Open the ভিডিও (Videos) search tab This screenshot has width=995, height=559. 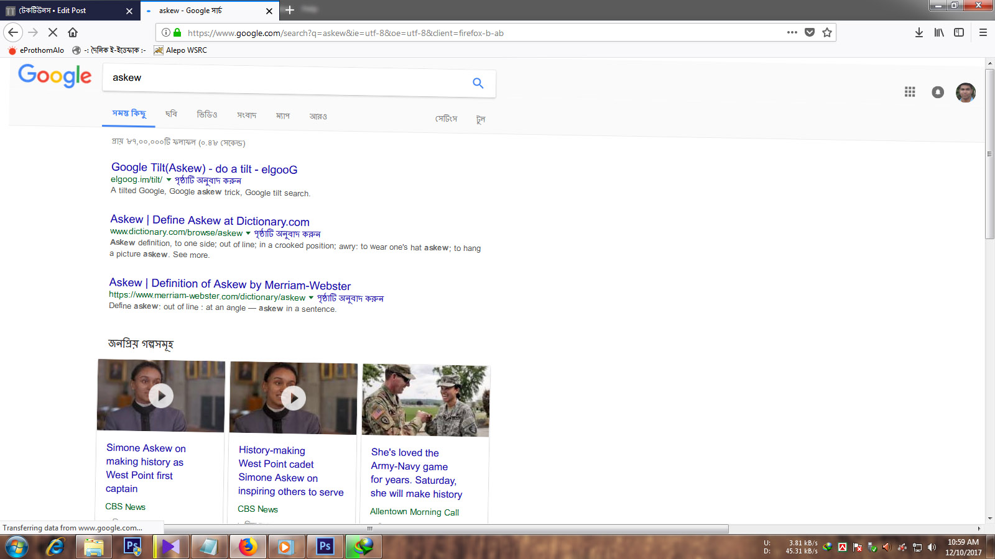pos(207,114)
